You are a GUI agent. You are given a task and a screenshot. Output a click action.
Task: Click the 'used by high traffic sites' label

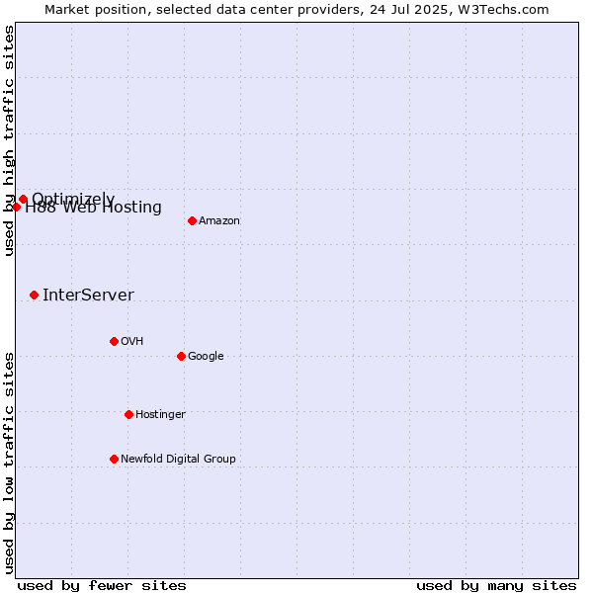click(x=9, y=140)
